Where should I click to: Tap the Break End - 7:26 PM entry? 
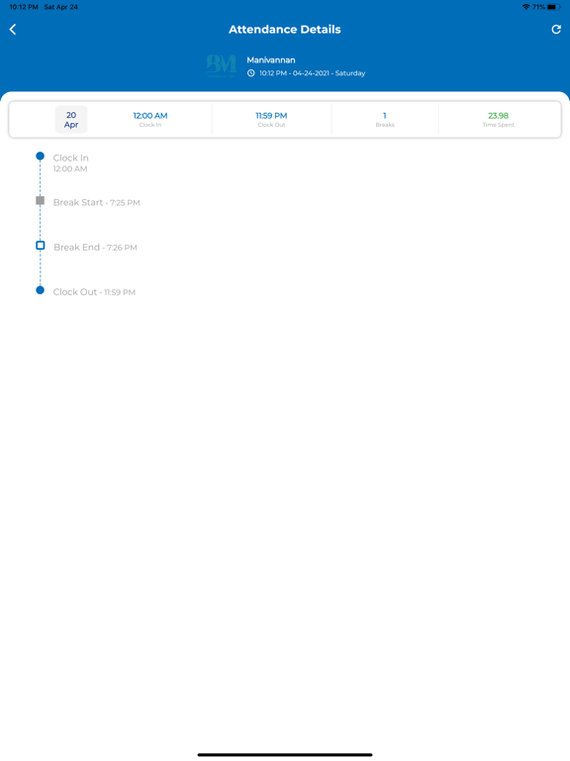(95, 247)
